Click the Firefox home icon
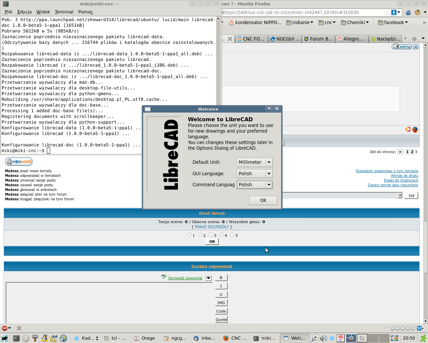 [x=408, y=12]
